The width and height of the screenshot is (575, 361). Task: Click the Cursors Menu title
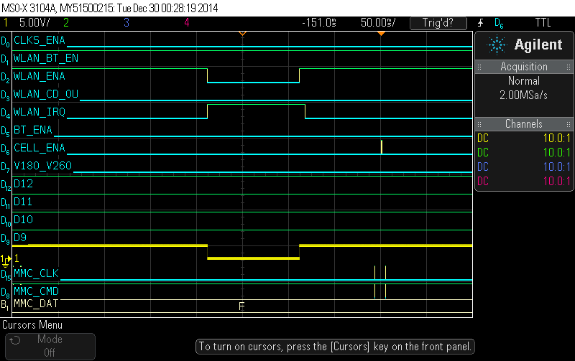click(x=32, y=324)
